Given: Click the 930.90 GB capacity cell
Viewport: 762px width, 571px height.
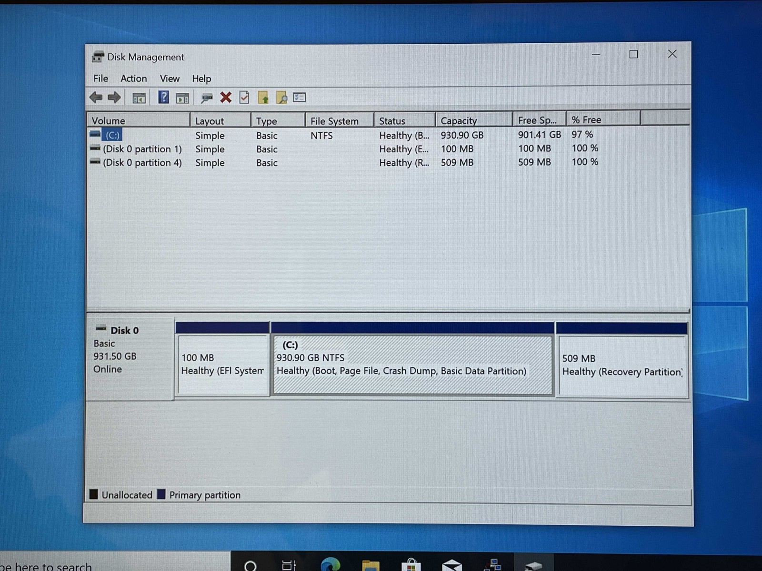Looking at the screenshot, I should (x=462, y=135).
